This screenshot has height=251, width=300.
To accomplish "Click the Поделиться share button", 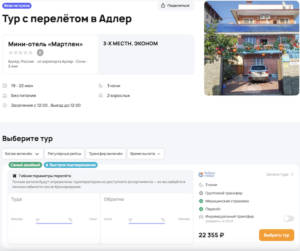I will [x=176, y=5].
